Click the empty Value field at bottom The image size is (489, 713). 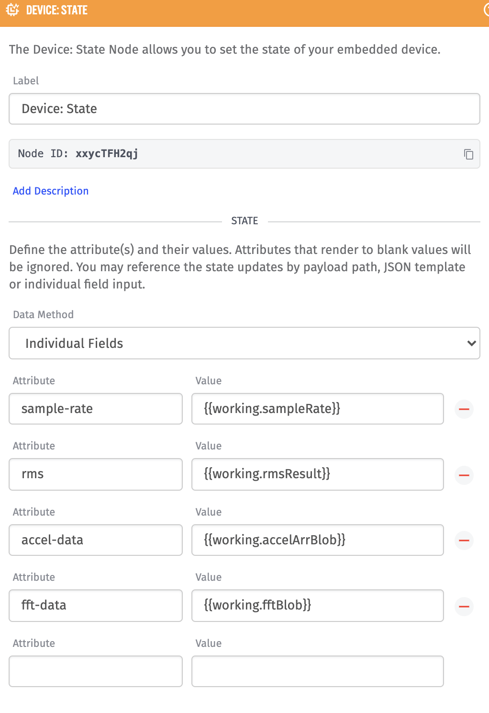(x=318, y=671)
